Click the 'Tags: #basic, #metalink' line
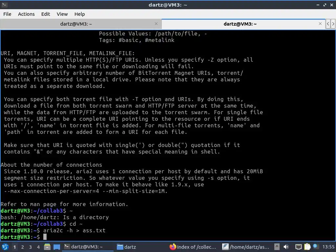 click(137, 40)
